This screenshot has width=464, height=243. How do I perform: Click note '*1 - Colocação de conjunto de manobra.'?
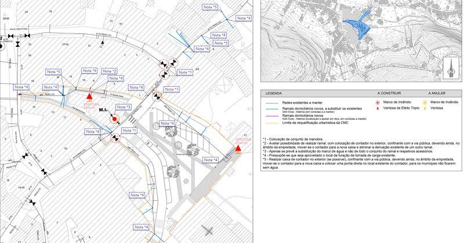pos(293,139)
